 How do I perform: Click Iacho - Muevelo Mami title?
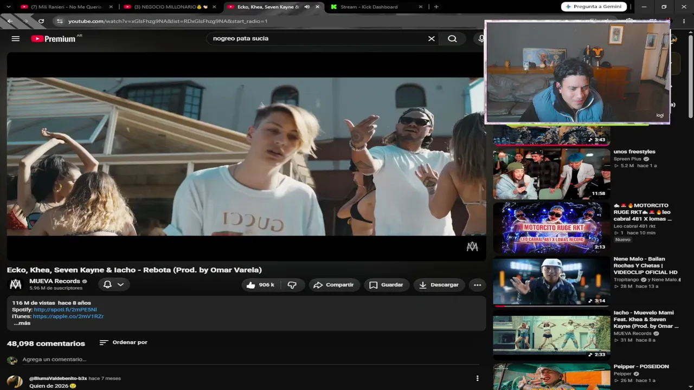[x=646, y=319]
